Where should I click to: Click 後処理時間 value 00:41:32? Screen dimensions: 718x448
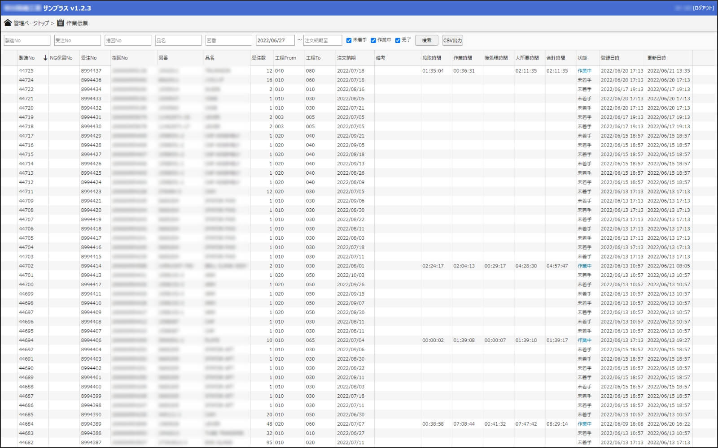(495, 424)
